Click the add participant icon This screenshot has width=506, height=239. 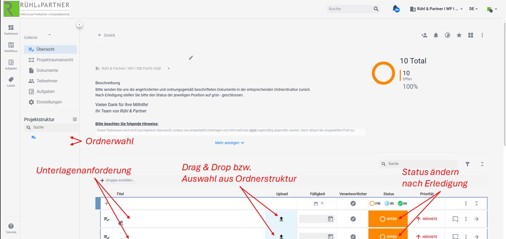424,35
